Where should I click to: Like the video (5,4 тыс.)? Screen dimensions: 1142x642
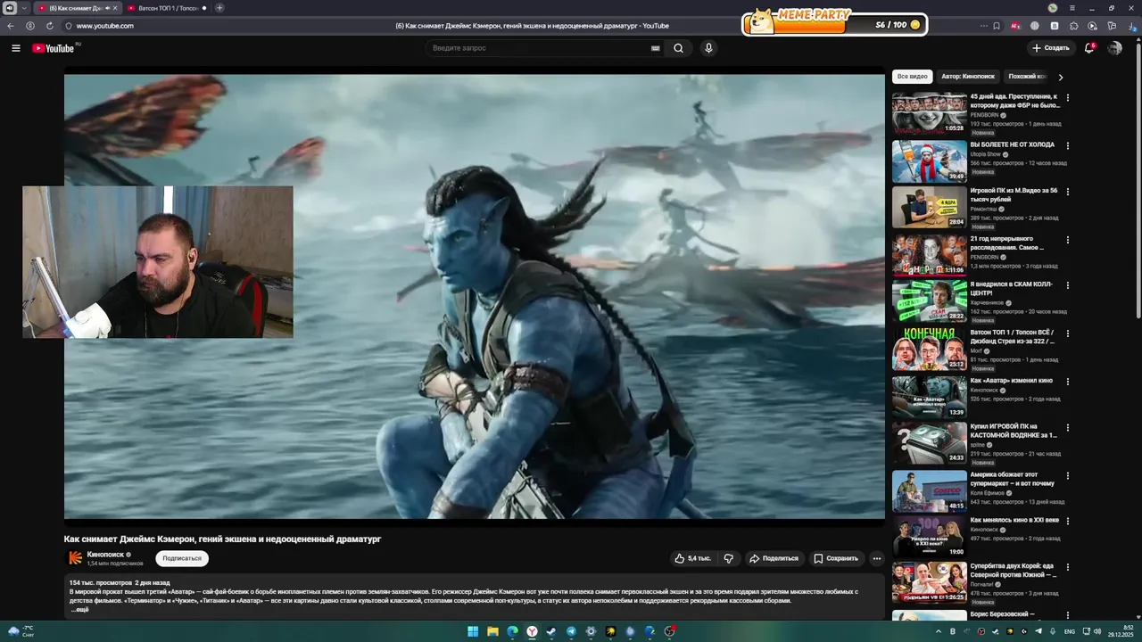(x=692, y=558)
